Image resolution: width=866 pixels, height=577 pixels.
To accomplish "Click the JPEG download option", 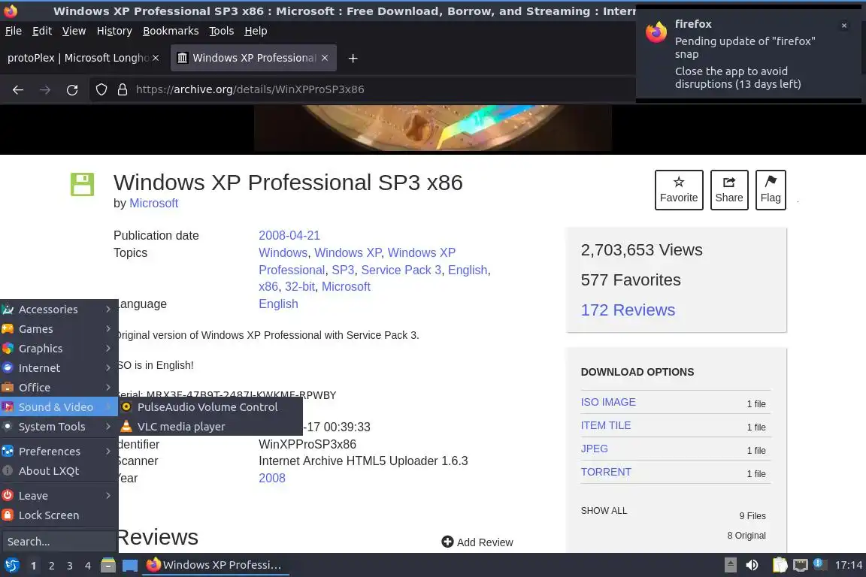I will pos(595,449).
